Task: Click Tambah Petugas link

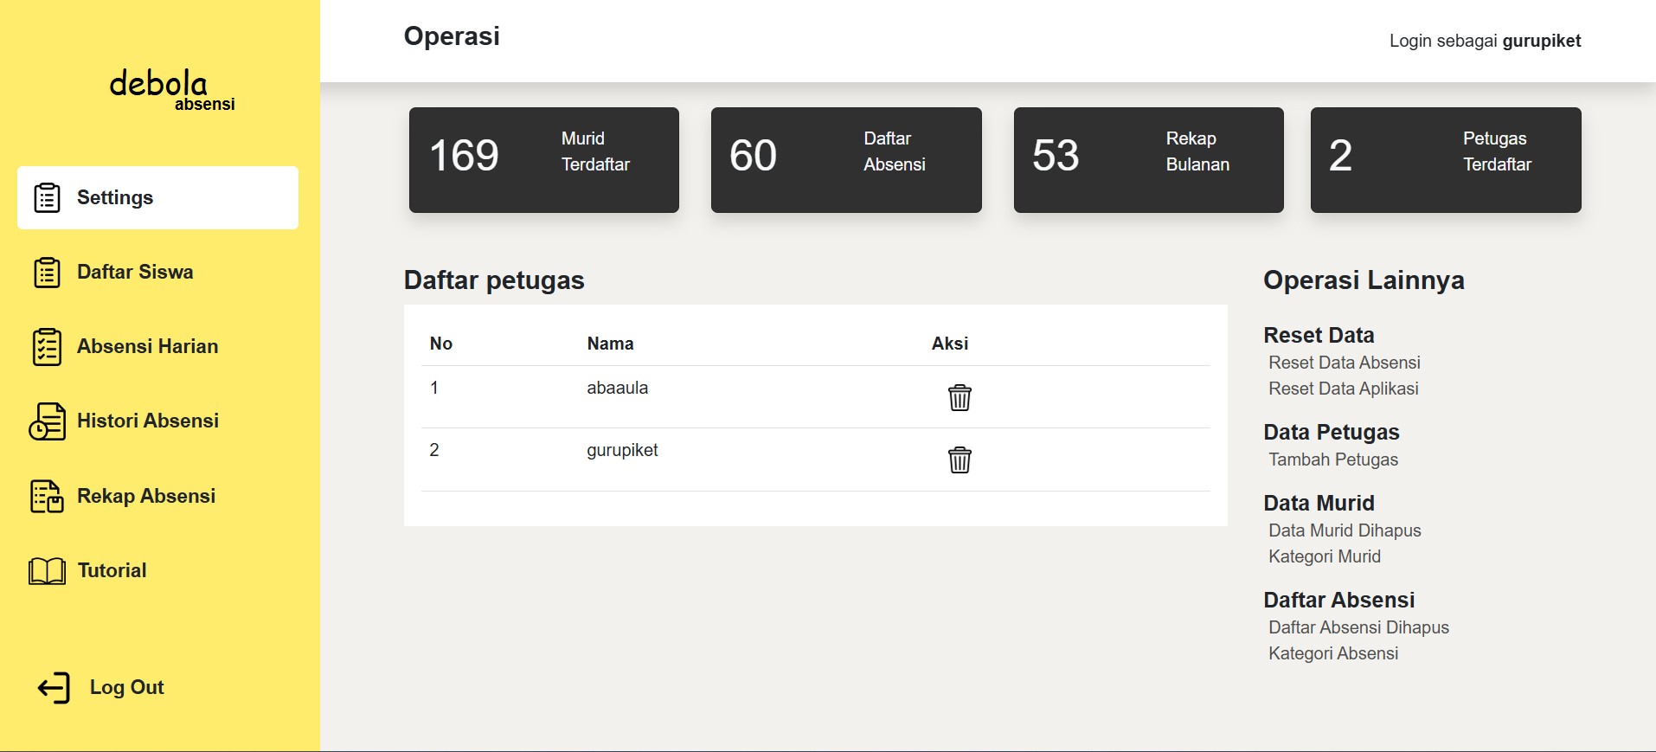Action: point(1332,460)
